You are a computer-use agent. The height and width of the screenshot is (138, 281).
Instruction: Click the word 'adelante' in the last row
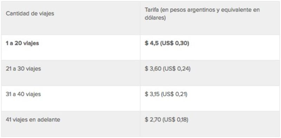(x=49, y=119)
